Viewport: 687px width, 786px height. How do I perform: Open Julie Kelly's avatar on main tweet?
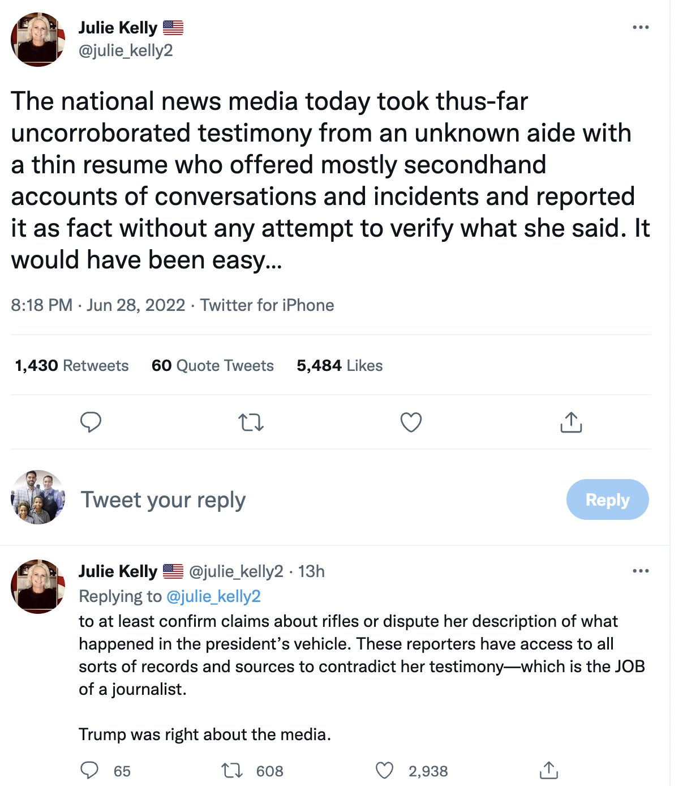(38, 40)
